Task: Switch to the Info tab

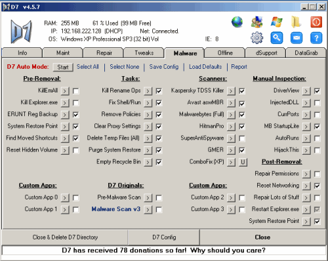Action: point(22,53)
